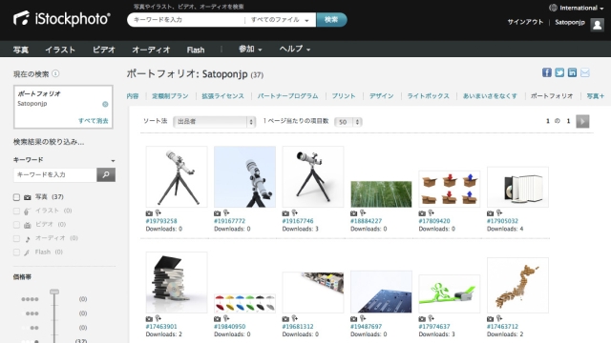Viewport: 611px width, 343px height.
Task: Go to the next results page arrow
Action: 582,121
